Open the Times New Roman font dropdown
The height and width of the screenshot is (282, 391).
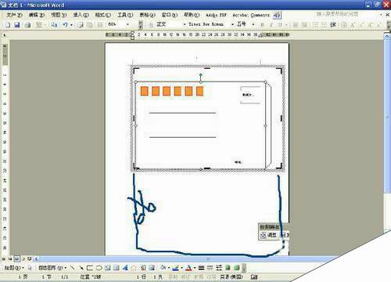(232, 24)
